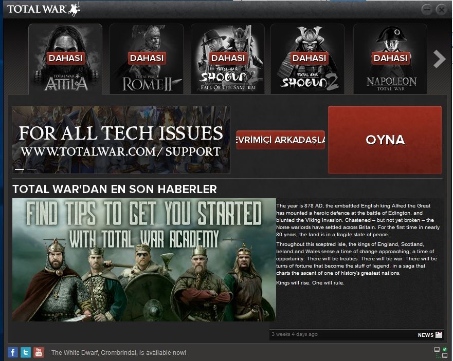The width and height of the screenshot is (453, 361).
Task: Click the paragraph starting 'The year is 878 AD'
Action: (x=358, y=220)
